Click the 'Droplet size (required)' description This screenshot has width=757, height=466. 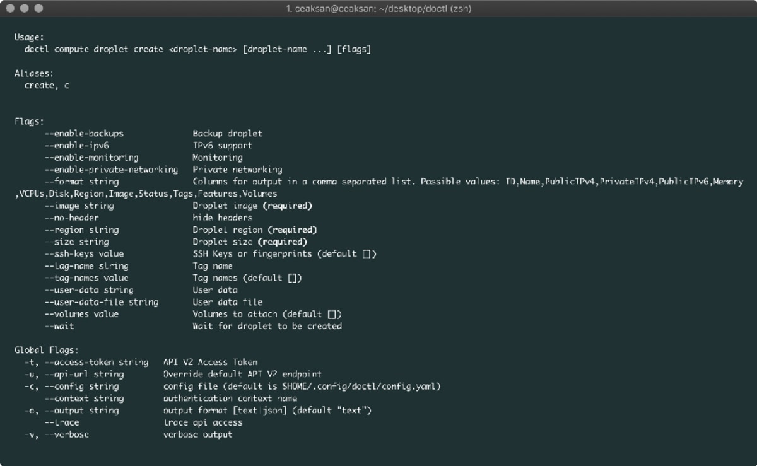tap(250, 242)
